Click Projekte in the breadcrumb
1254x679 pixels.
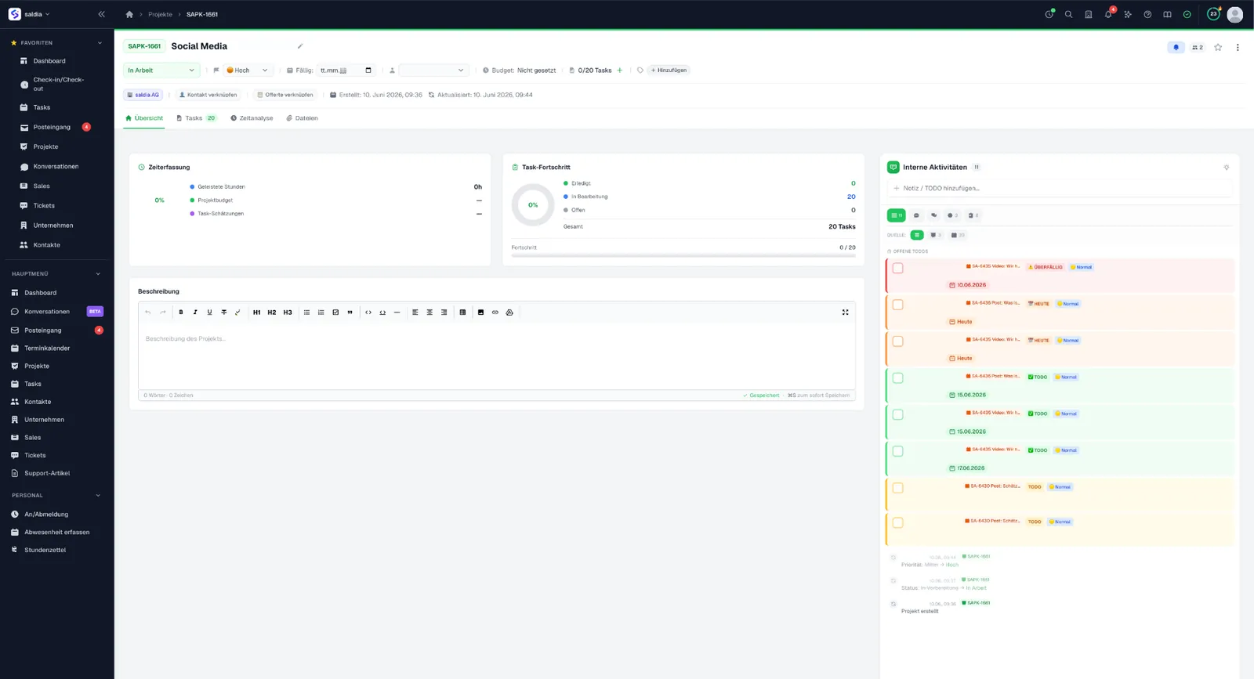(160, 14)
